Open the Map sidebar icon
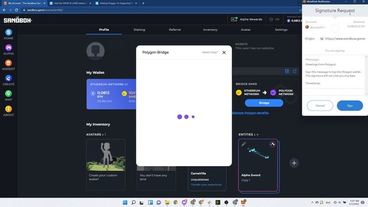The height and width of the screenshot is (207, 368). [9, 95]
